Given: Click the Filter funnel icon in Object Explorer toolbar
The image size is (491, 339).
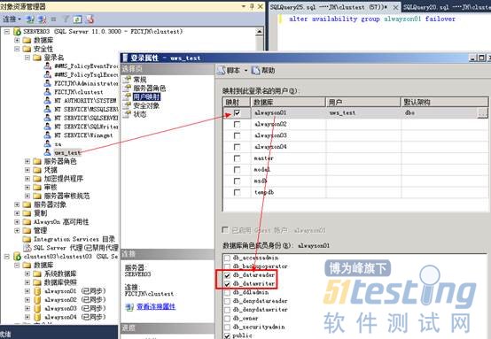Looking at the screenshot, I should [x=66, y=19].
